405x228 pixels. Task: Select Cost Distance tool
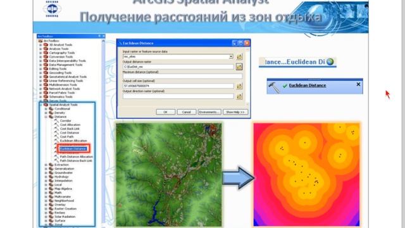click(70, 132)
